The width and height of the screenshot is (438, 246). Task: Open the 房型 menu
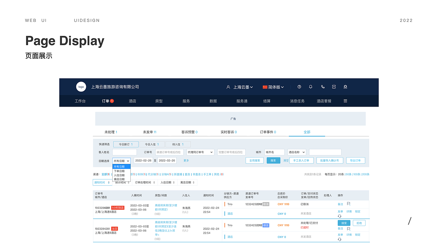[x=159, y=101]
